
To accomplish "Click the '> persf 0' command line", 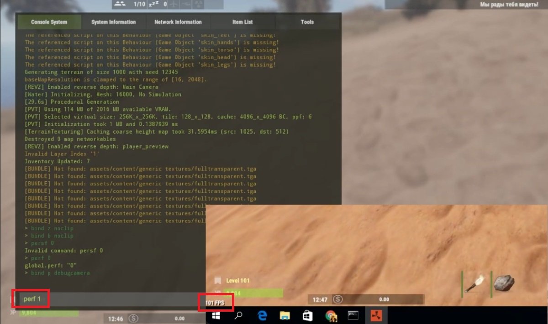I will pos(40,243).
